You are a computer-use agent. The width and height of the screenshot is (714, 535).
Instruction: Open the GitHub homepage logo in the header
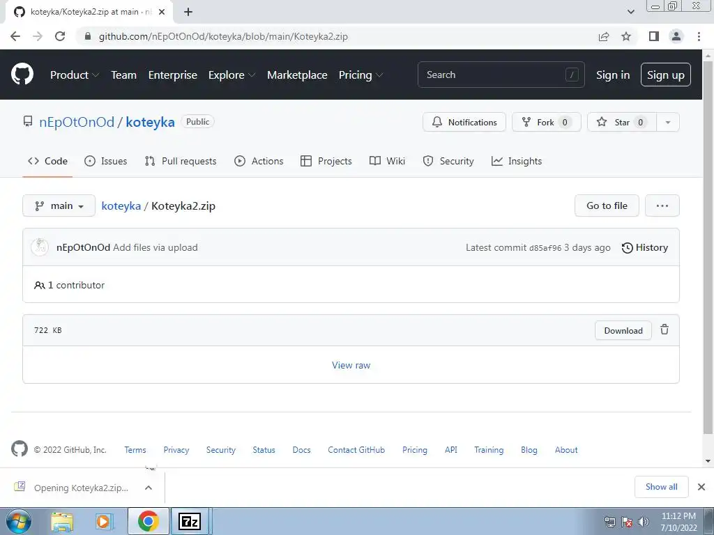22,75
